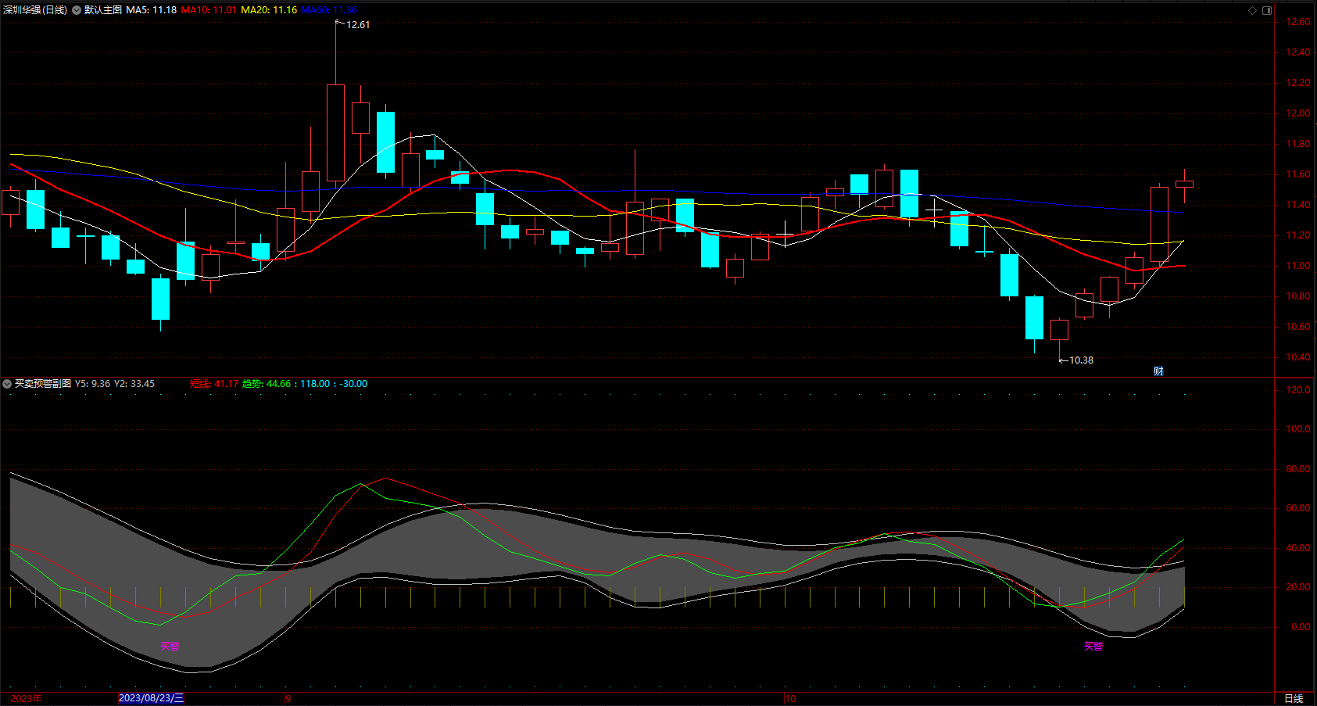Click the 10.38 low price label
The image size is (1317, 706).
click(1081, 360)
